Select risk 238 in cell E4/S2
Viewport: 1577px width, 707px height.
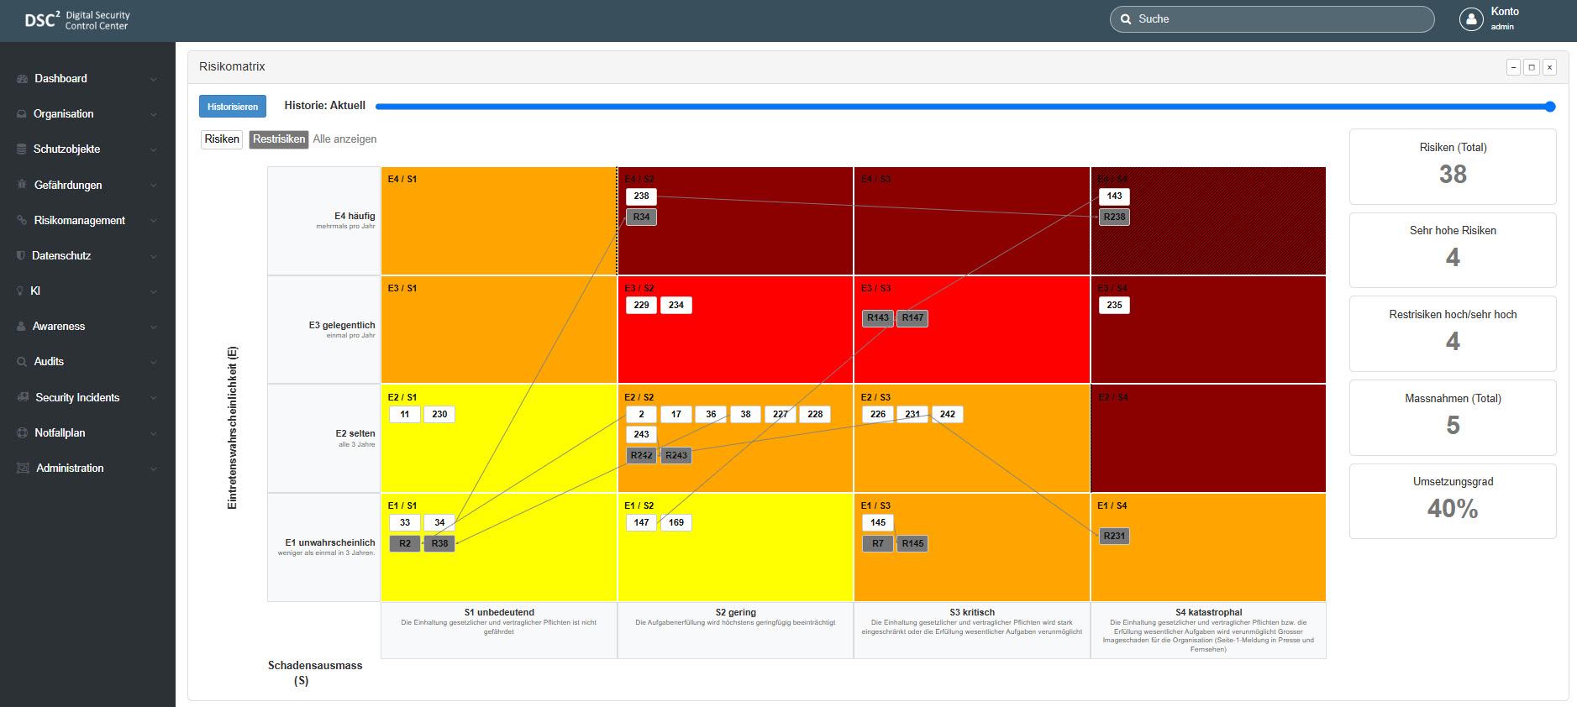point(641,196)
